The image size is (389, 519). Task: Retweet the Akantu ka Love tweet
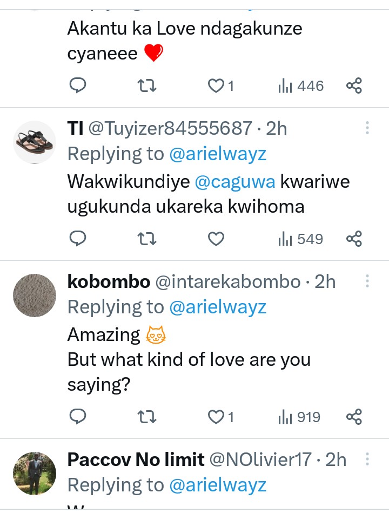coord(147,85)
